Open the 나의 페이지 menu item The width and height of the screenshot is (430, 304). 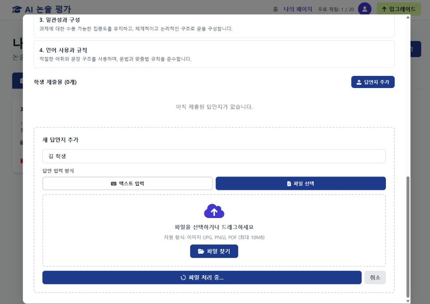(x=298, y=9)
